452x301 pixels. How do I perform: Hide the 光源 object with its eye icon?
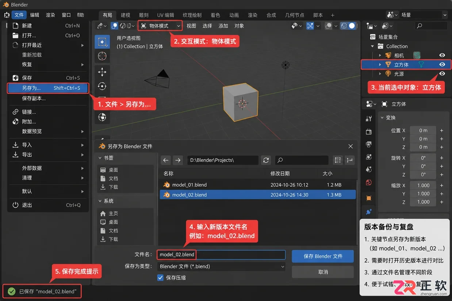coord(442,74)
